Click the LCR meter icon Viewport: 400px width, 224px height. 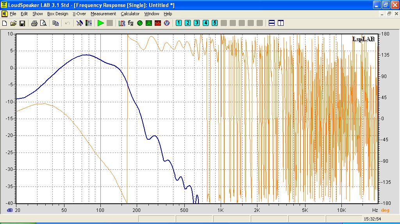coord(122,23)
